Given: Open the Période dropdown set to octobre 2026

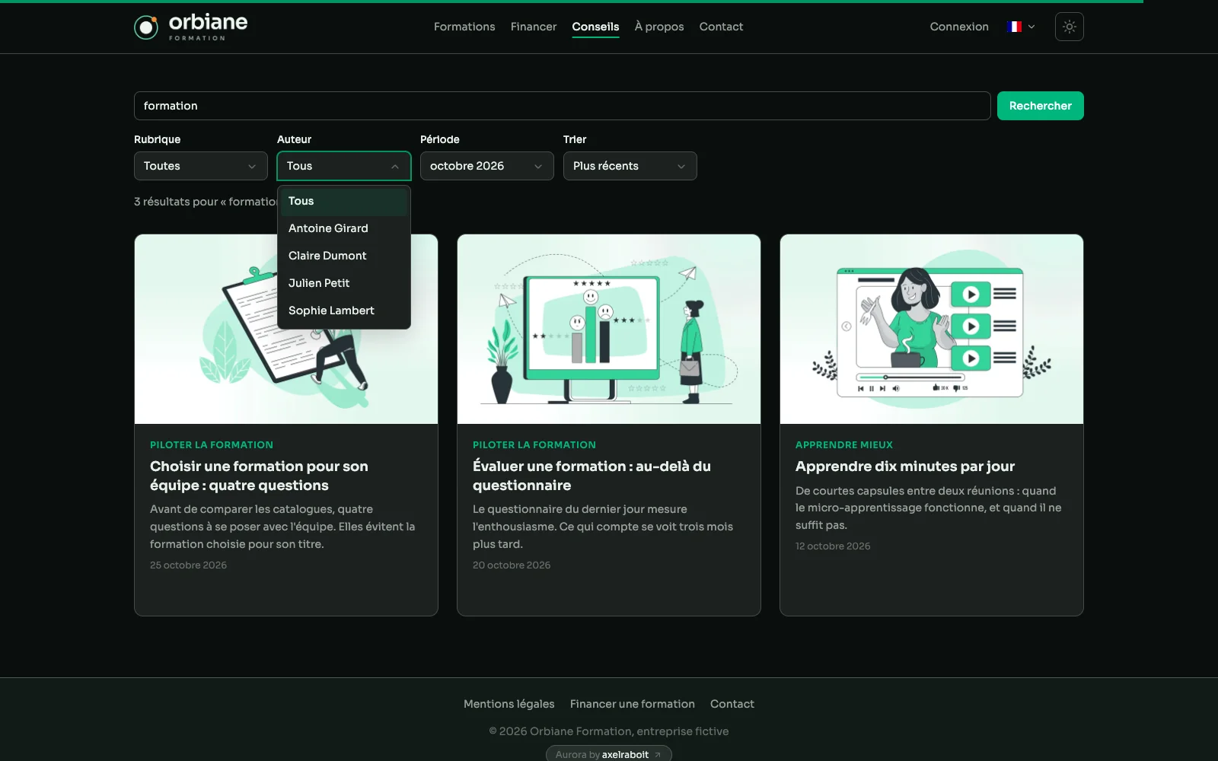Looking at the screenshot, I should tap(486, 166).
